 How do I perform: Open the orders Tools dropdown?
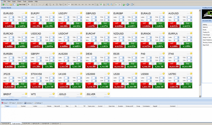pyautogui.click(x=12, y=103)
